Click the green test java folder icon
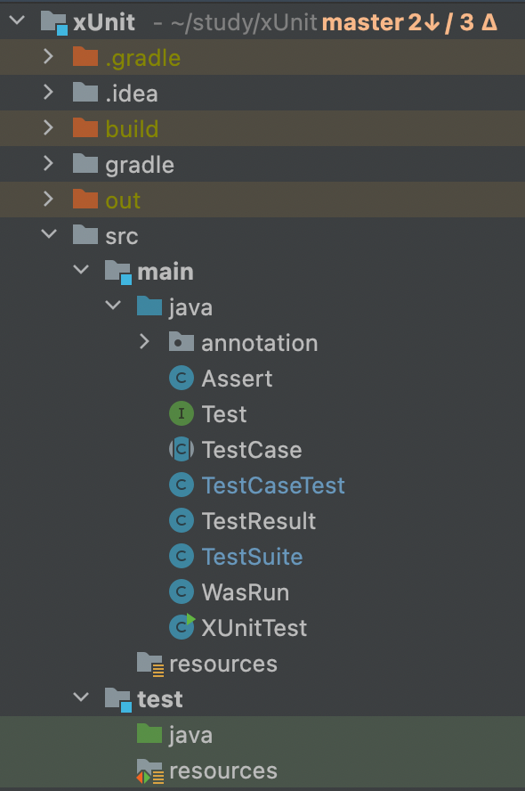Screen dimensions: 525x791 pyautogui.click(x=149, y=734)
